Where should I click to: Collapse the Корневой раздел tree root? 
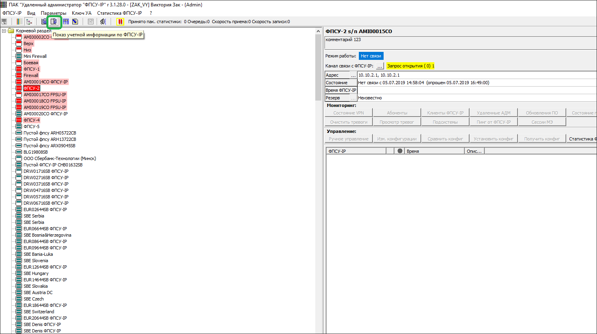(x=4, y=31)
